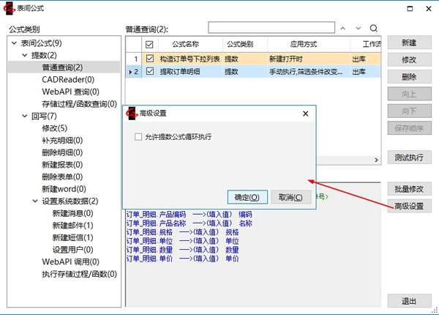
Task: Select the 新建短信(1) tree item
Action: [72, 237]
